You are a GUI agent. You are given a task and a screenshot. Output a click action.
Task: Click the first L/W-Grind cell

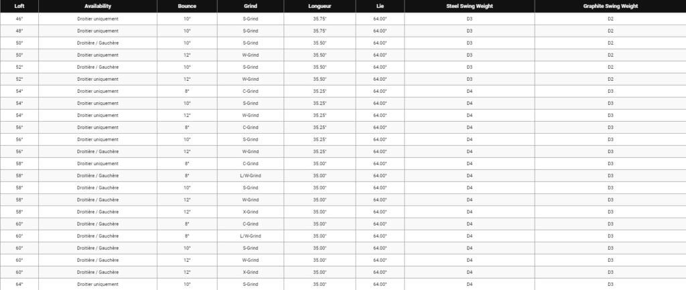pyautogui.click(x=251, y=176)
